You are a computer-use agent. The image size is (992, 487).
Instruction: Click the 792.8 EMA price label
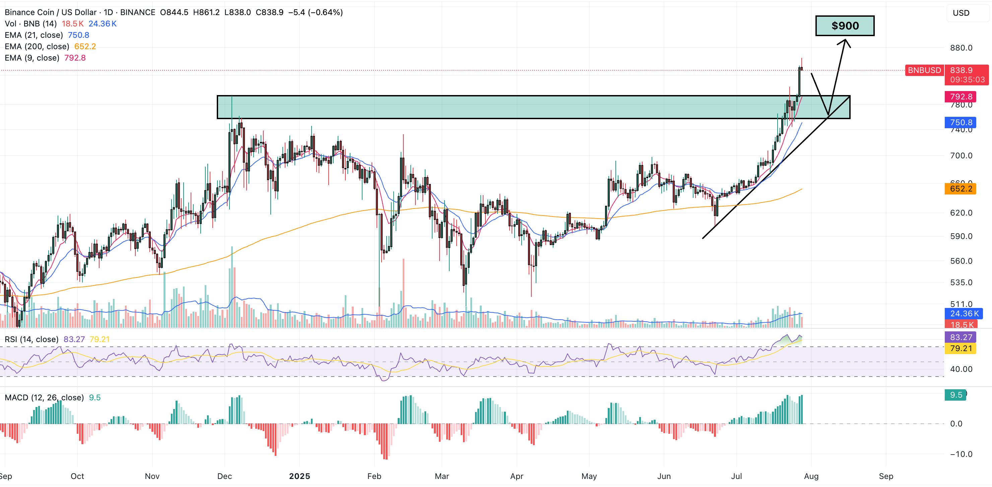(961, 96)
